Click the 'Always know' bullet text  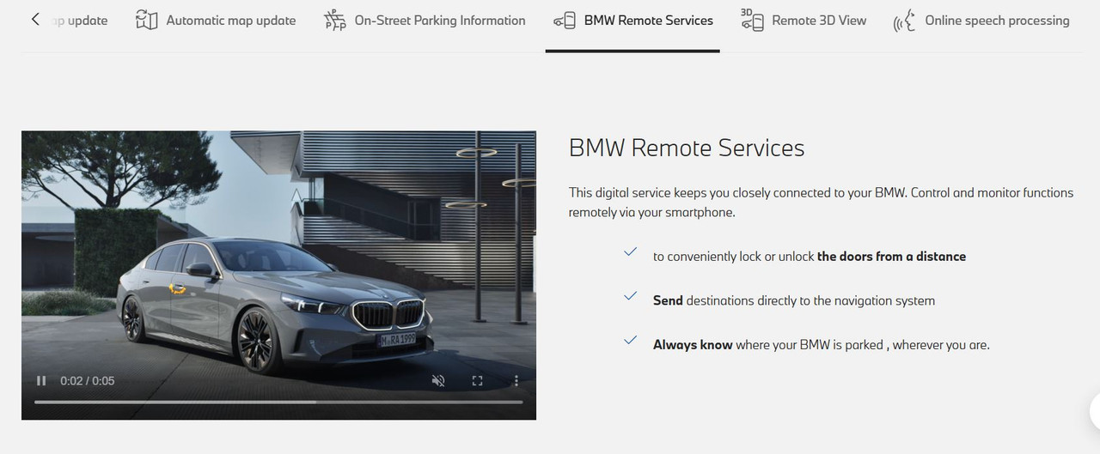(x=822, y=345)
